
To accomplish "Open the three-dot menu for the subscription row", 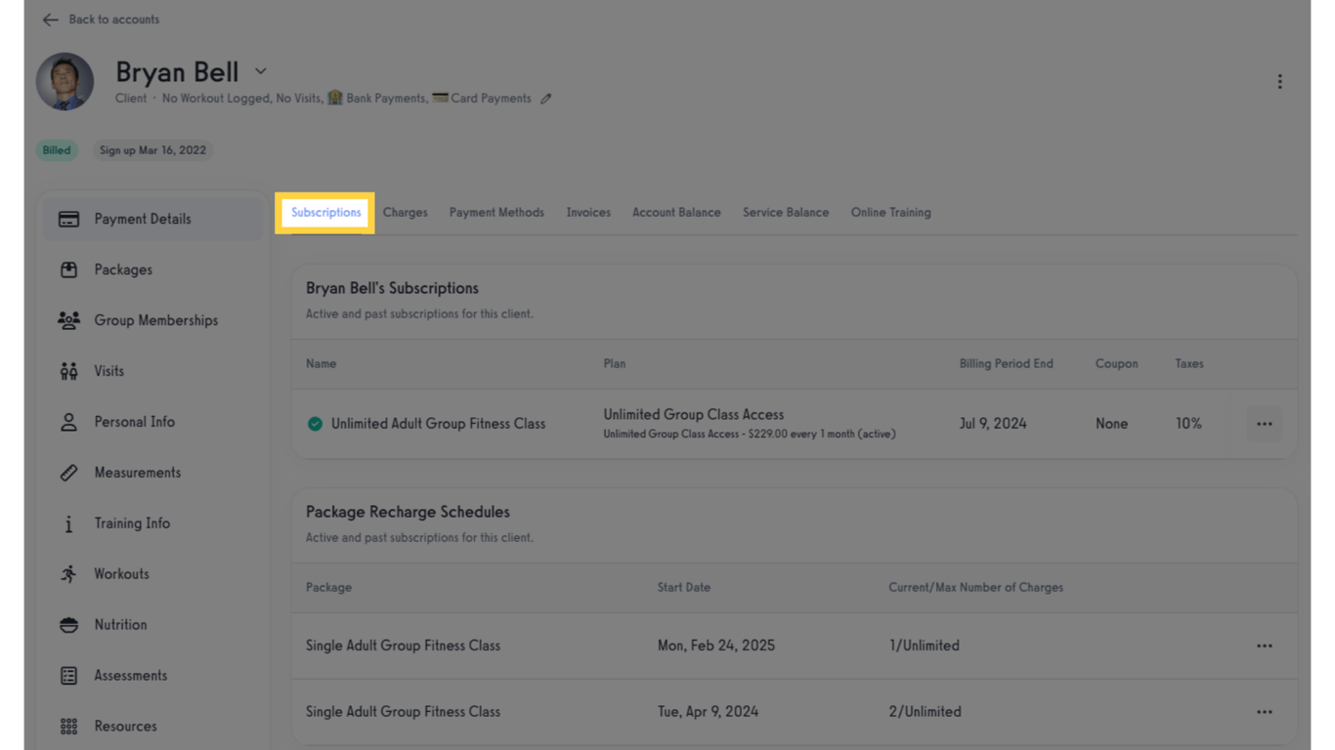I will [x=1264, y=423].
